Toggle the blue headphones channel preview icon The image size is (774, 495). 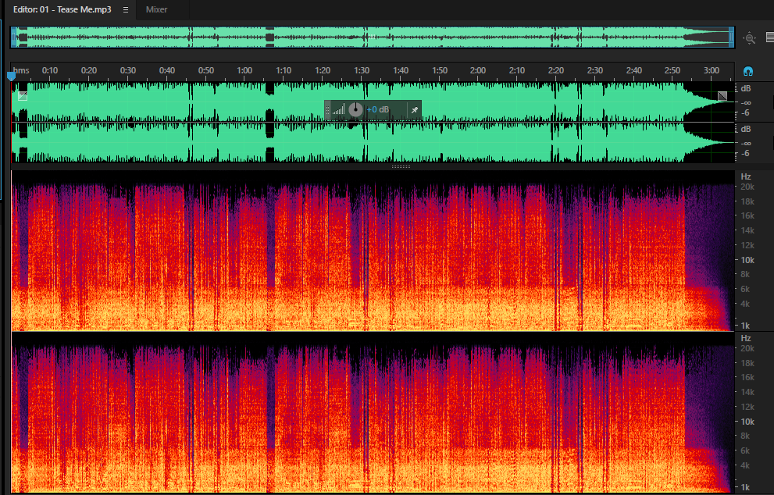coord(748,71)
